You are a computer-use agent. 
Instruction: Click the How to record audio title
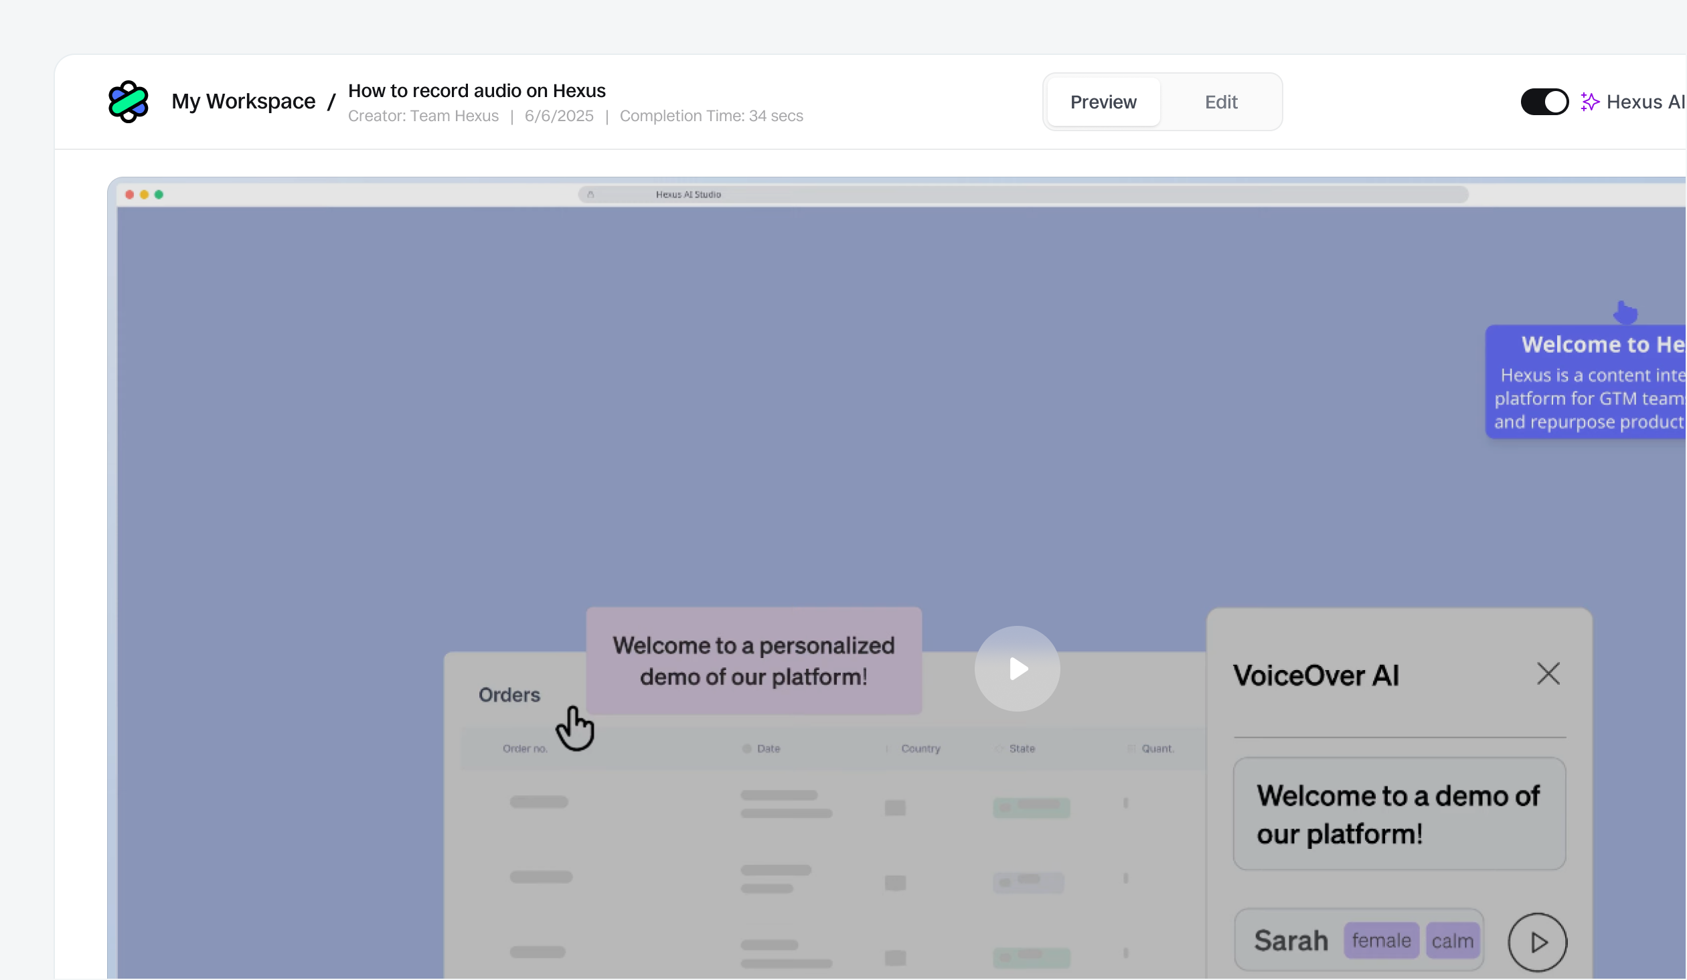tap(477, 91)
